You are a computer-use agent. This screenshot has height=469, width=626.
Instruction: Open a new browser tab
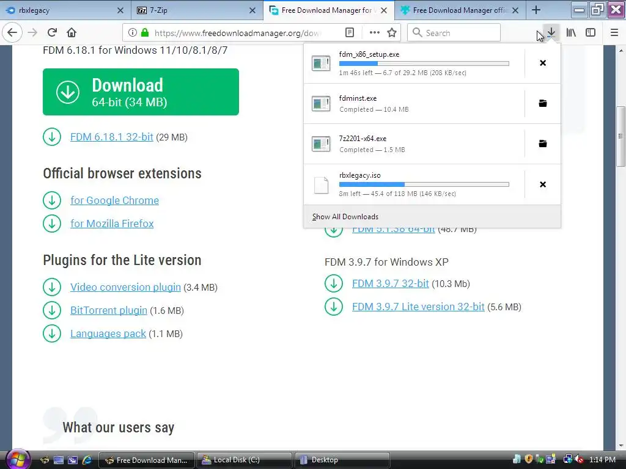(x=536, y=10)
